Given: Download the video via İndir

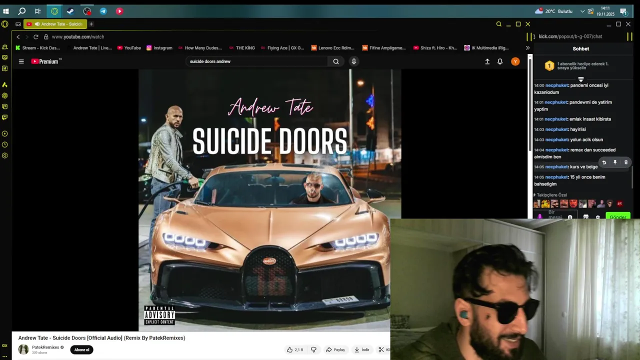Looking at the screenshot, I should 361,349.
